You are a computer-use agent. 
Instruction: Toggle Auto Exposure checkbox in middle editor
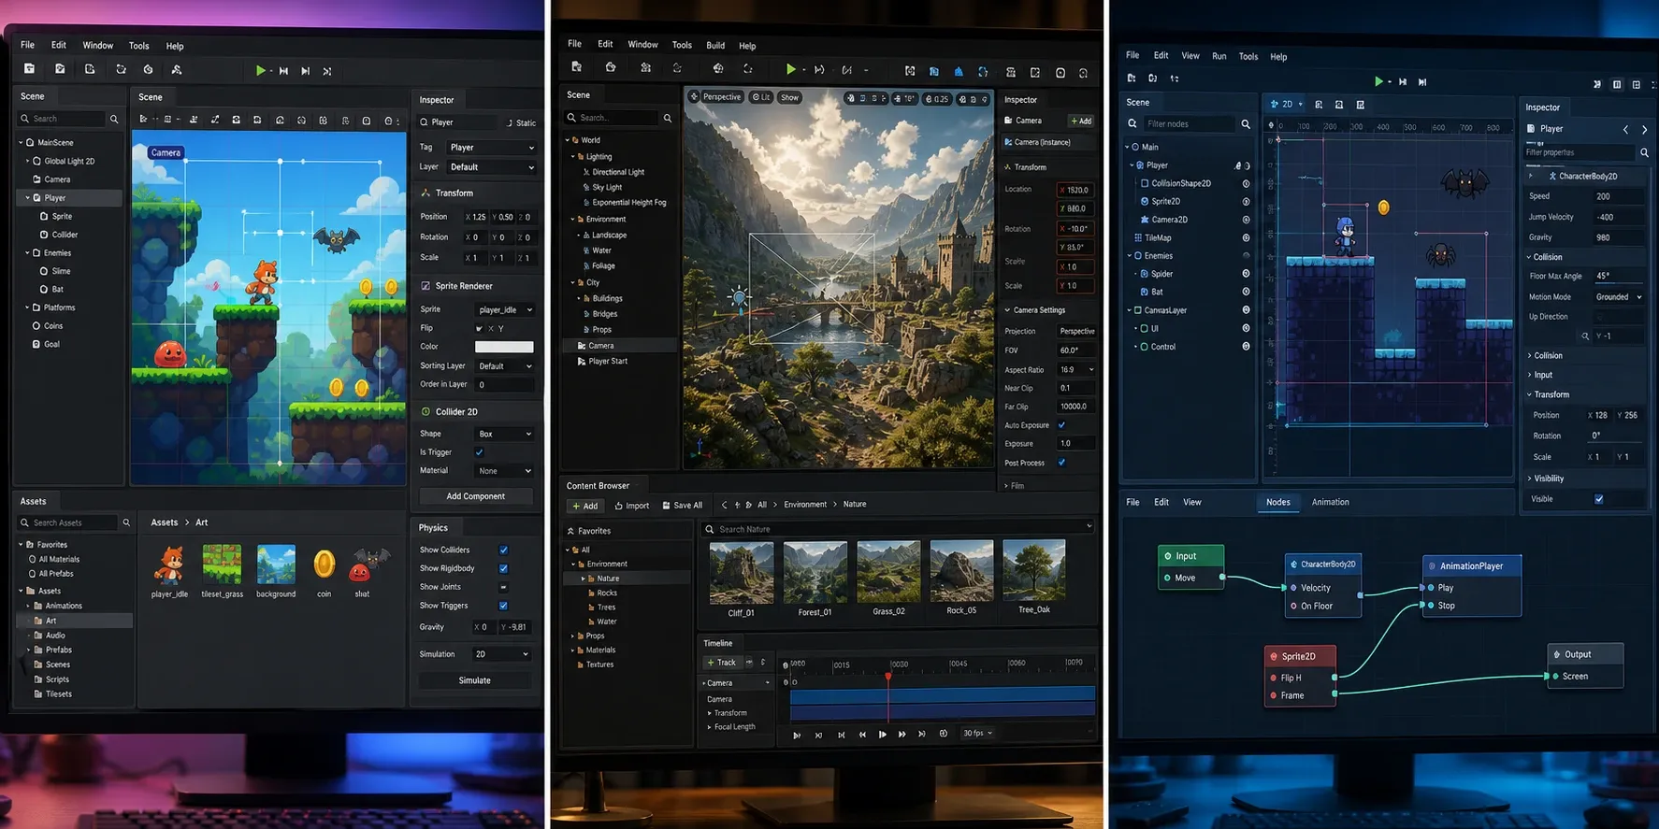point(1061,425)
